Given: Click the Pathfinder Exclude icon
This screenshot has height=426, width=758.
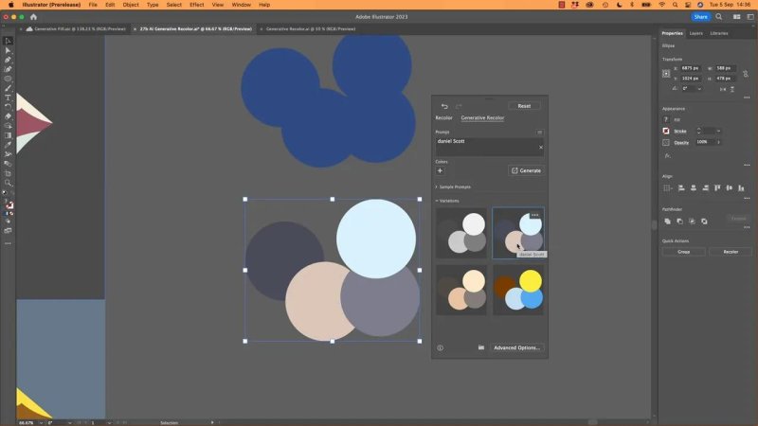Looking at the screenshot, I should [704, 222].
